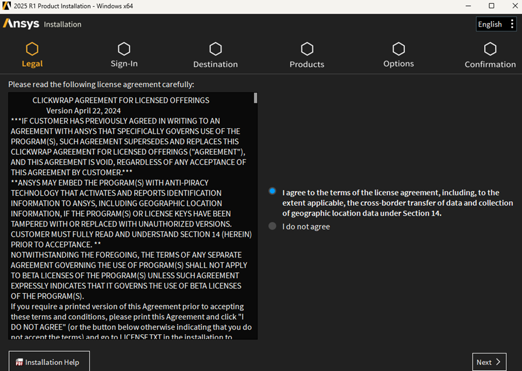The height and width of the screenshot is (371, 522).
Task: Click the PDF icon on Installation Help
Action: point(19,362)
